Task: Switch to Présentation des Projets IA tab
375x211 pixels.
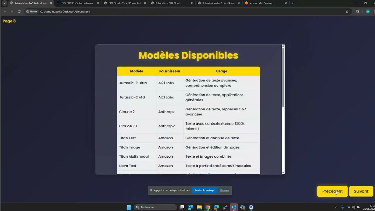Action: pyautogui.click(x=219, y=3)
